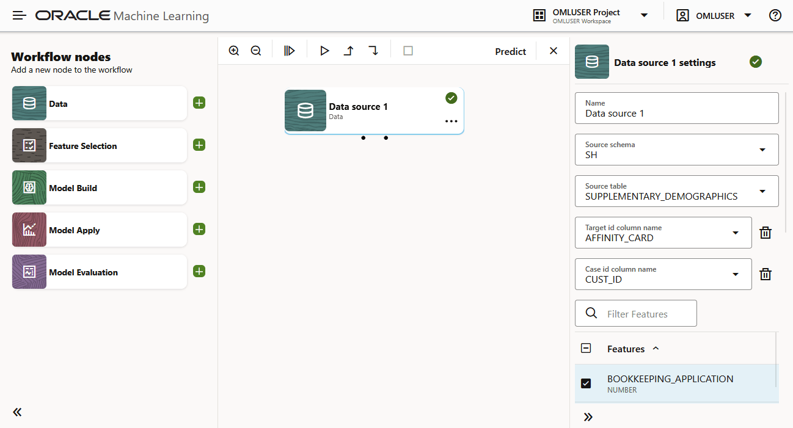Open the help question mark icon

775,16
